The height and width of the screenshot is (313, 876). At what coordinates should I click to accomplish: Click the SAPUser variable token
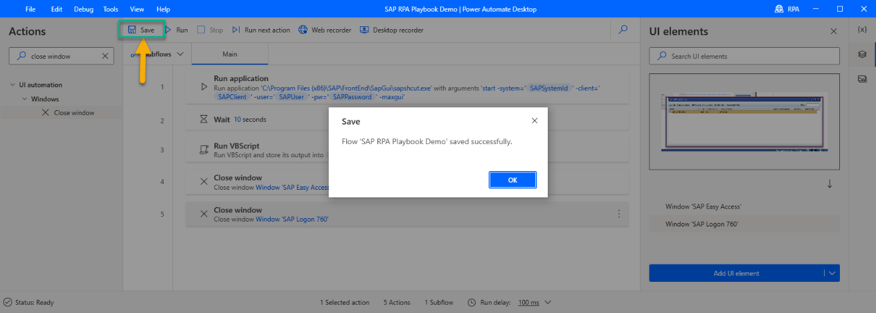click(291, 98)
